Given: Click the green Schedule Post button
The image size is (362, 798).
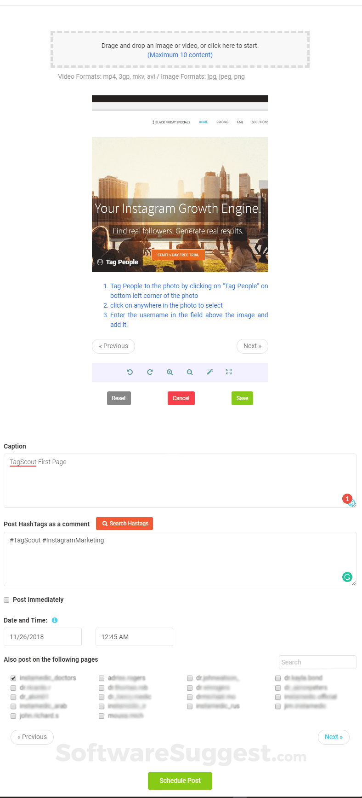Looking at the screenshot, I should coord(180,781).
